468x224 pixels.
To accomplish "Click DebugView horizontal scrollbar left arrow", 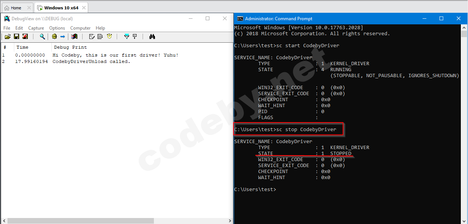I will pyautogui.click(x=4, y=221).
